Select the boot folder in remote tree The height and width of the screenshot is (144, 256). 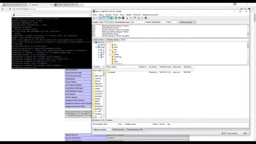(116, 47)
